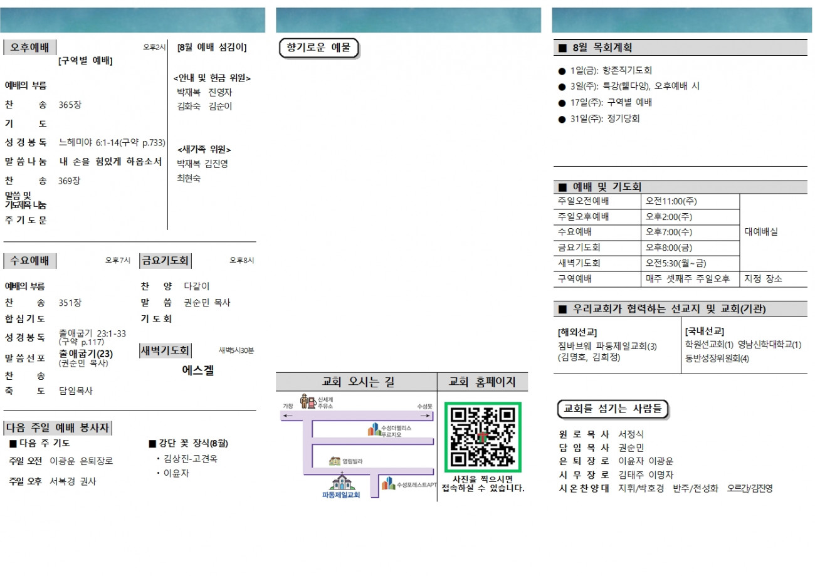Click the right arrow toward 수성못
This screenshot has height=576, width=815.
pos(426,415)
